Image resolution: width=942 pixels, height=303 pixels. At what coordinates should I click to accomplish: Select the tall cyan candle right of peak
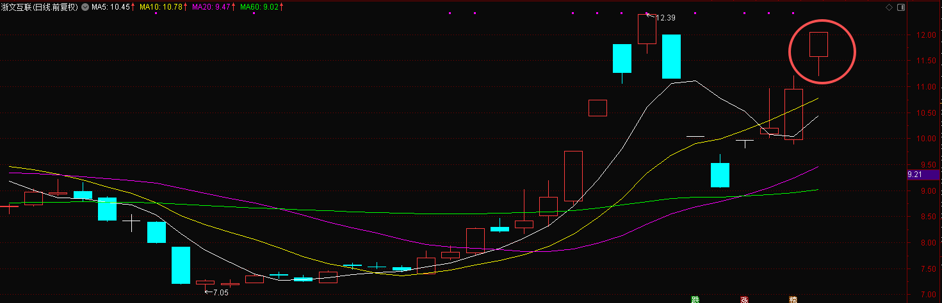pos(671,56)
